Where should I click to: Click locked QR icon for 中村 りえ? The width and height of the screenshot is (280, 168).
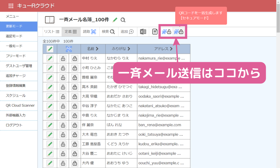click(75, 59)
